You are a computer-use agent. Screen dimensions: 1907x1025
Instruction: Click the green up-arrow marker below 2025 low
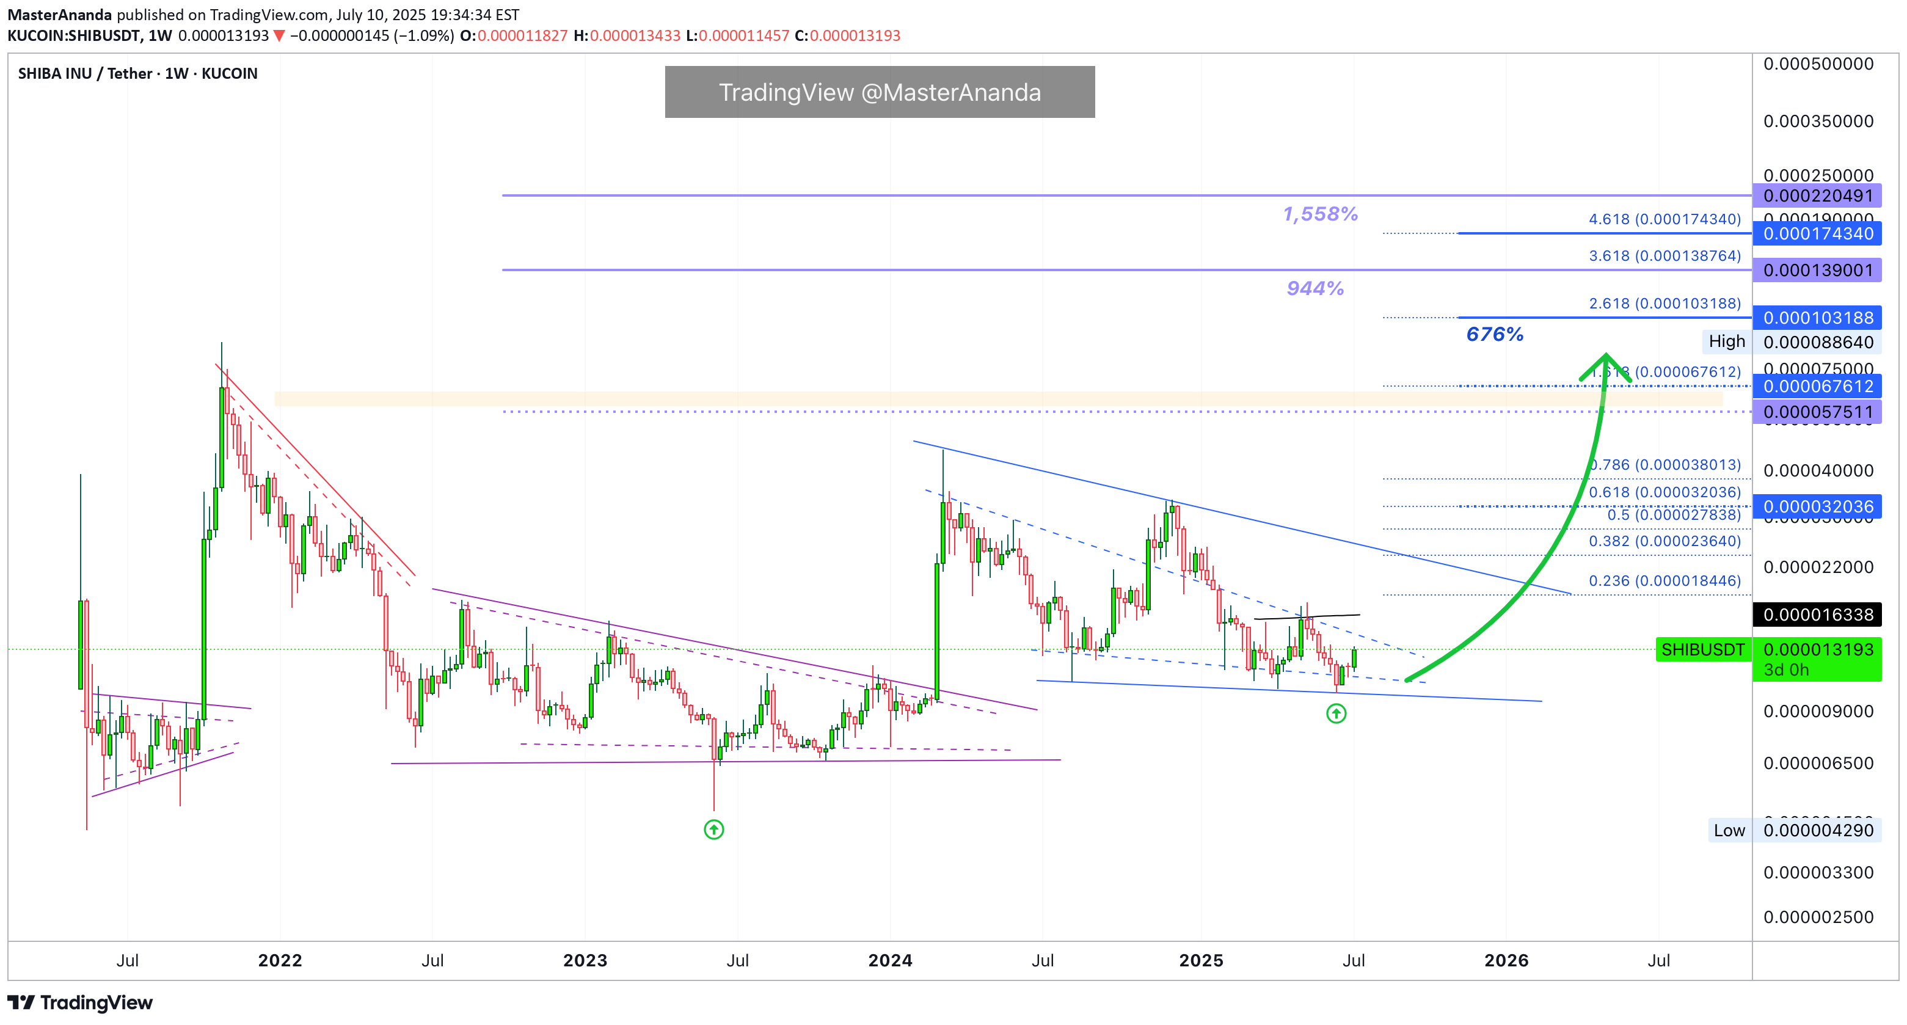(x=1336, y=713)
